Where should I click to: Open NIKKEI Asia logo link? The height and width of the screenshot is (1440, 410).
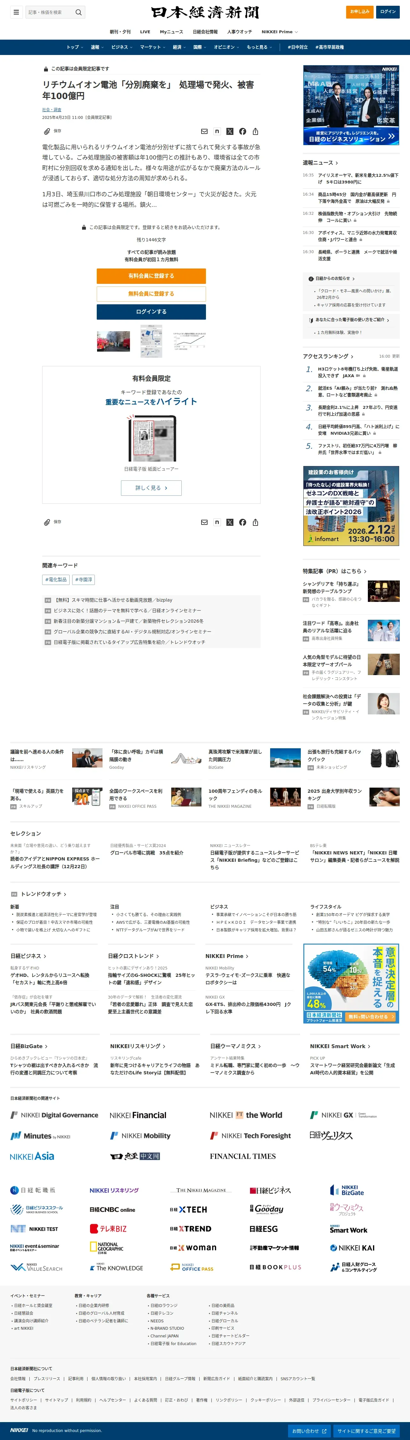point(32,1156)
